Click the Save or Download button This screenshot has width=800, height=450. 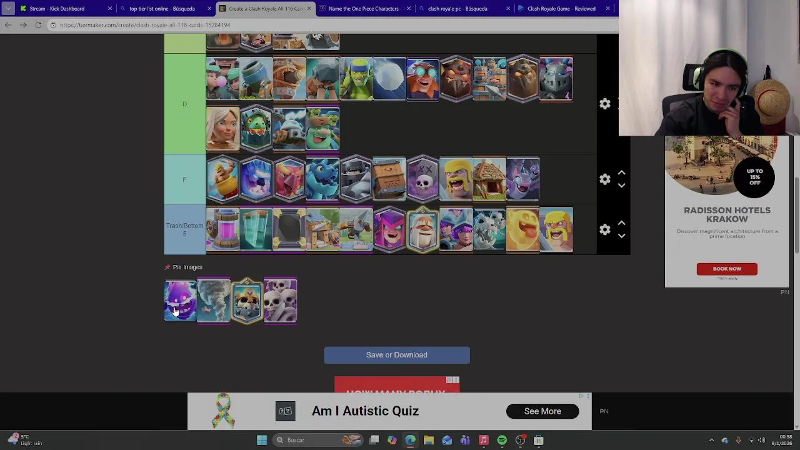pos(397,355)
